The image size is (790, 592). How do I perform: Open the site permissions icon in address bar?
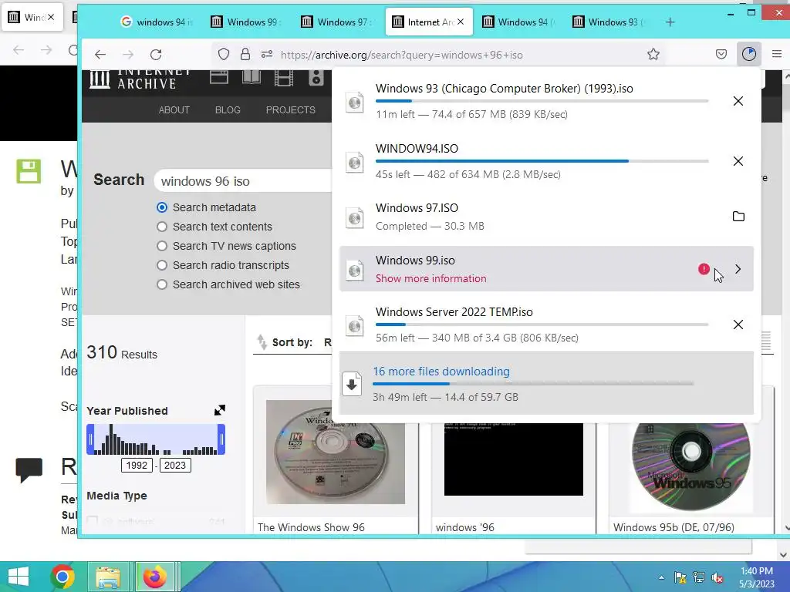[267, 54]
